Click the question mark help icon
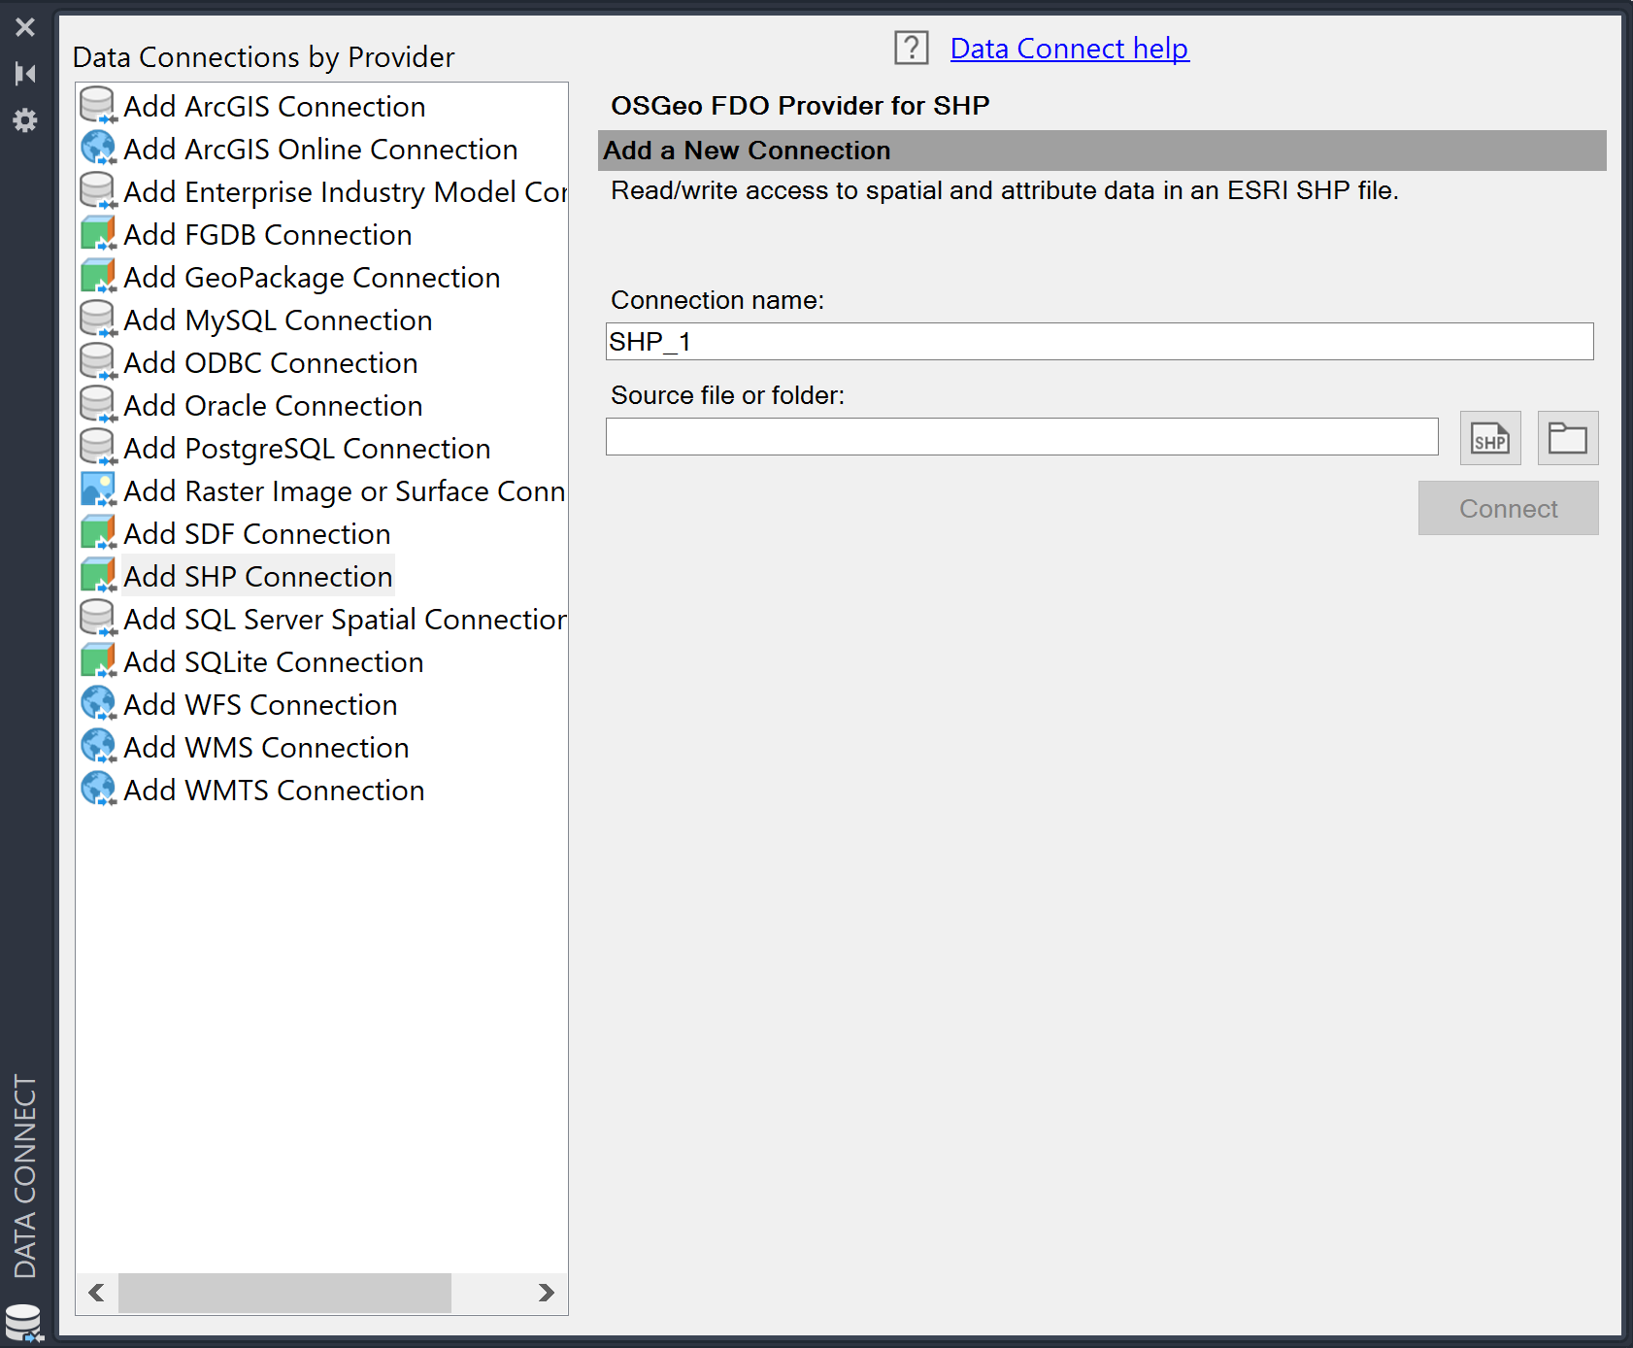This screenshot has height=1348, width=1633. pyautogui.click(x=911, y=48)
